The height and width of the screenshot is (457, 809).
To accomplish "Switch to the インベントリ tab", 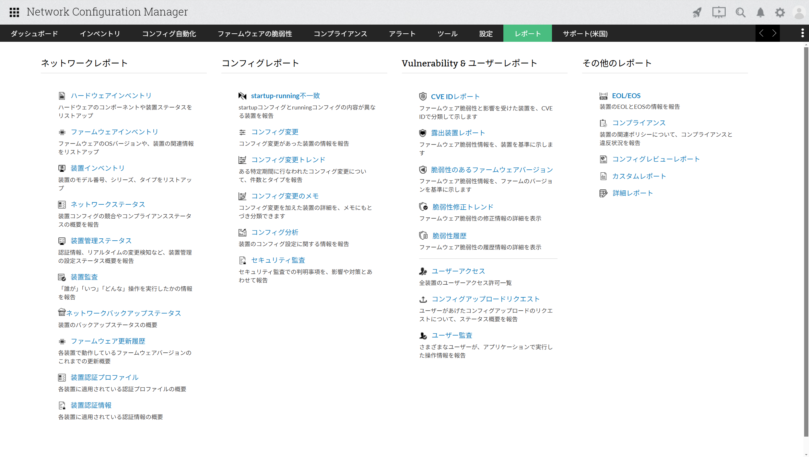I will (100, 34).
